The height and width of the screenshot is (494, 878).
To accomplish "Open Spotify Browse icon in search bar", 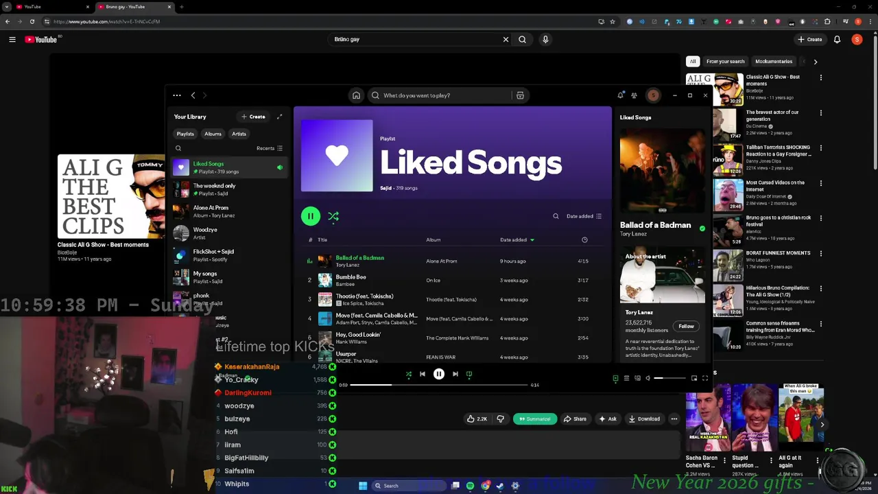I will [520, 95].
